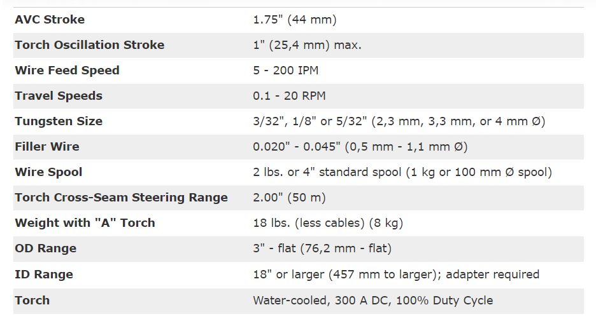
Task: Click the OD Range label
Action: [x=46, y=248]
